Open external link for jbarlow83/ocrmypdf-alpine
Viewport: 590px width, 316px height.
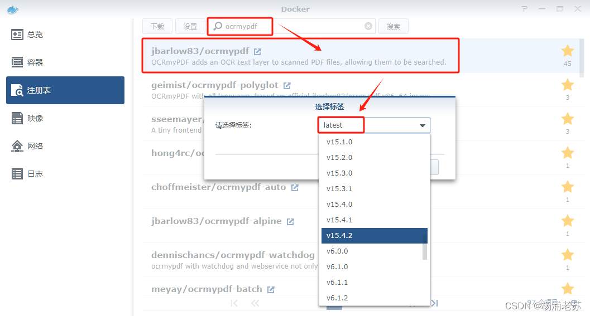pyautogui.click(x=290, y=222)
